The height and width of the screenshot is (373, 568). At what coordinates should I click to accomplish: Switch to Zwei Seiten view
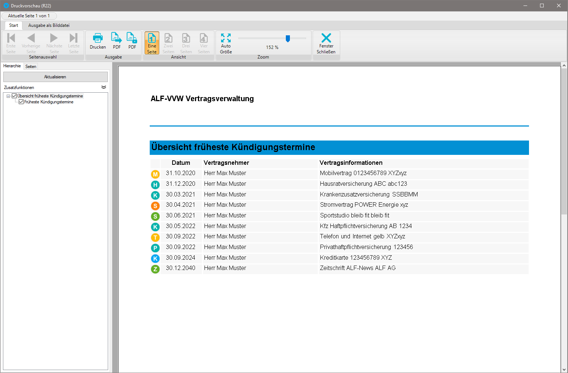tap(168, 43)
